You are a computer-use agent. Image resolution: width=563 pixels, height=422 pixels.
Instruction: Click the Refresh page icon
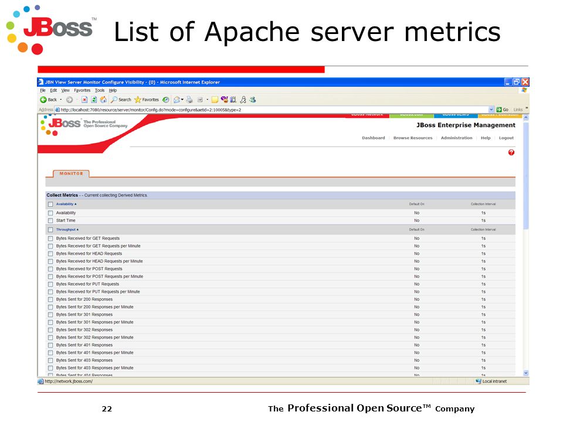click(94, 100)
